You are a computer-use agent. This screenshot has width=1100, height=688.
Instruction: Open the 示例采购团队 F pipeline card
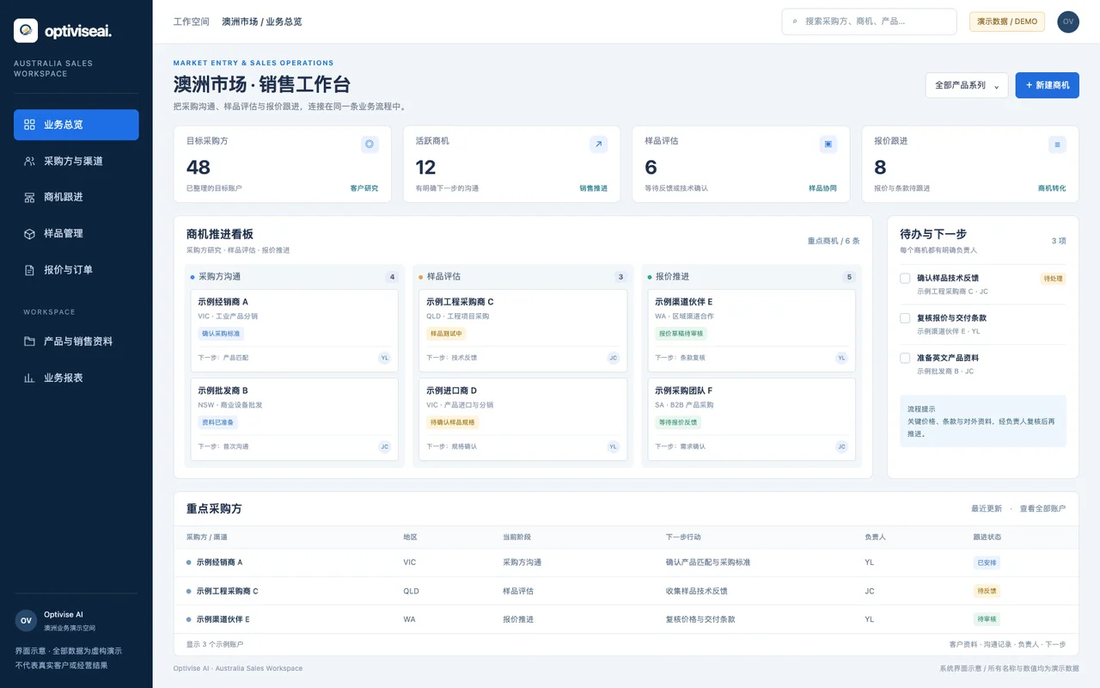[x=751, y=419]
